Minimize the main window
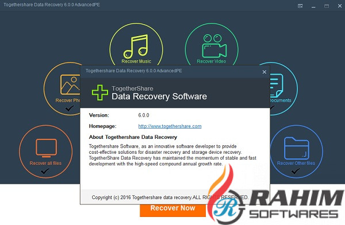Viewport: 345px width, 225px height. [x=313, y=6]
